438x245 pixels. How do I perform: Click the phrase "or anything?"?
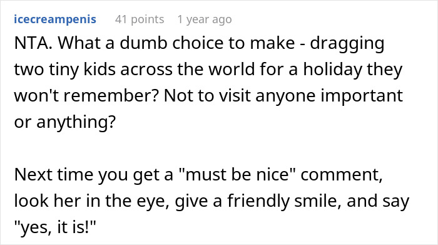[x=65, y=123]
